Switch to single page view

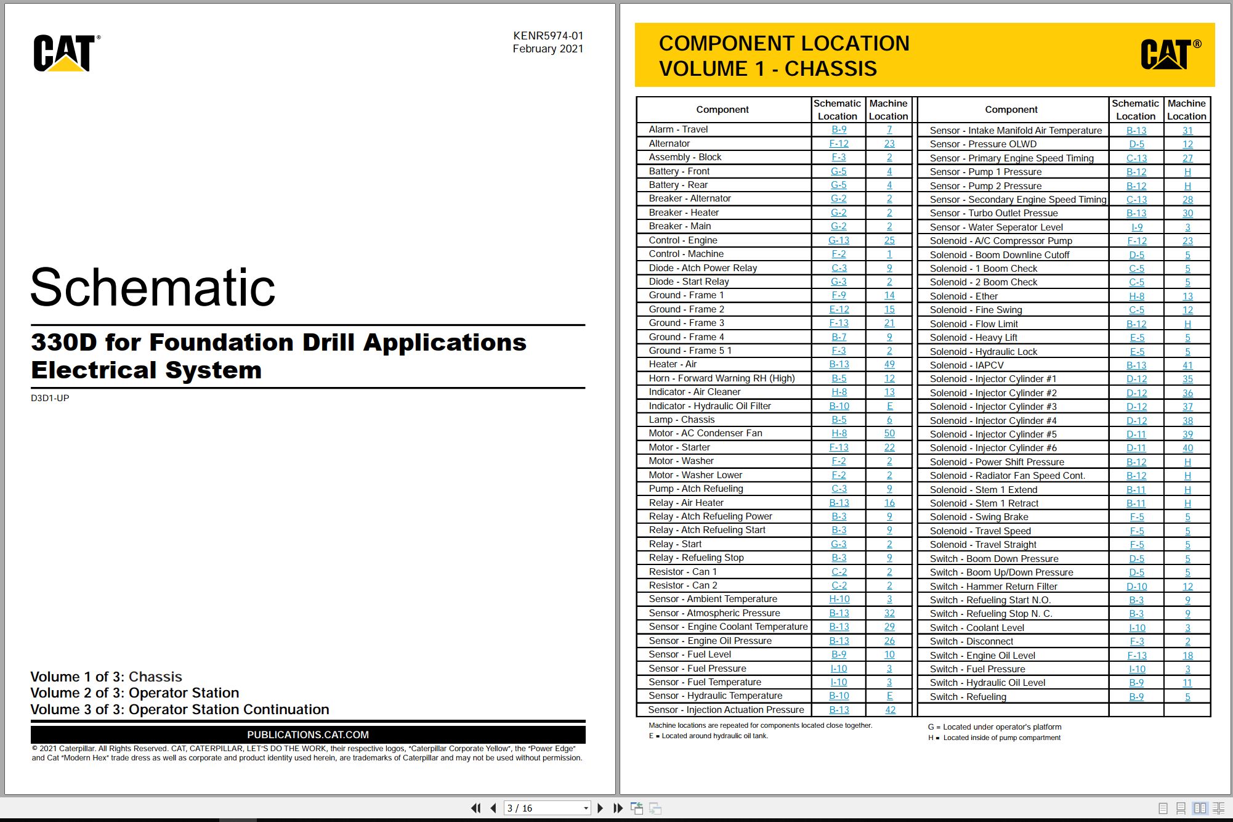pos(1163,808)
